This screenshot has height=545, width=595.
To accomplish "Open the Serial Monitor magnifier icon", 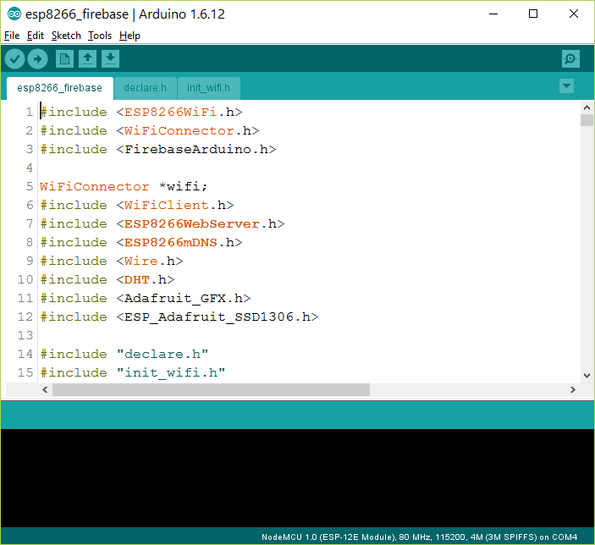I will coord(570,59).
